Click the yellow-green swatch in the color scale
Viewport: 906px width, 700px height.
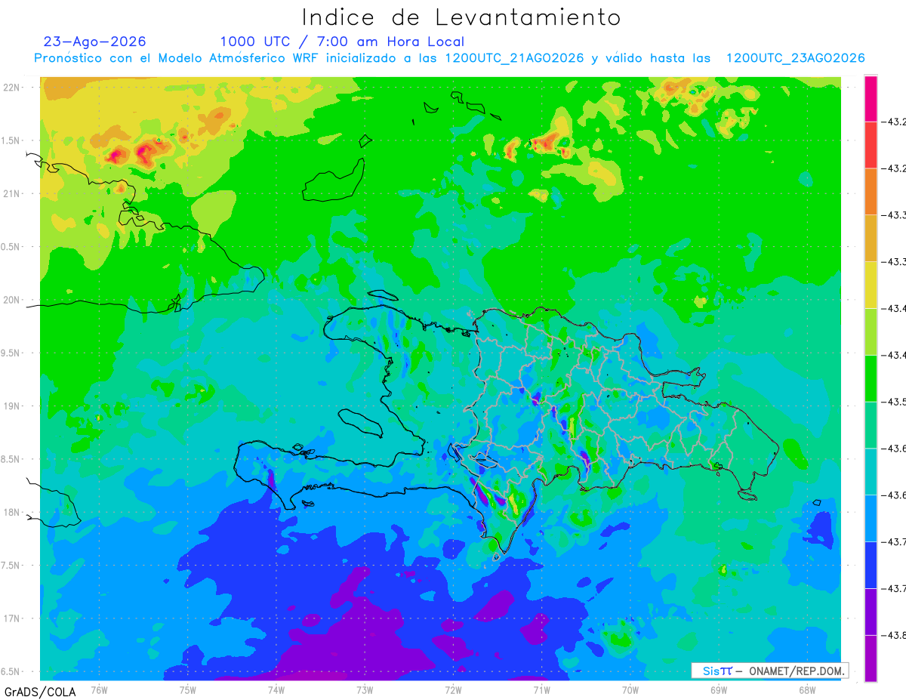pyautogui.click(x=871, y=331)
